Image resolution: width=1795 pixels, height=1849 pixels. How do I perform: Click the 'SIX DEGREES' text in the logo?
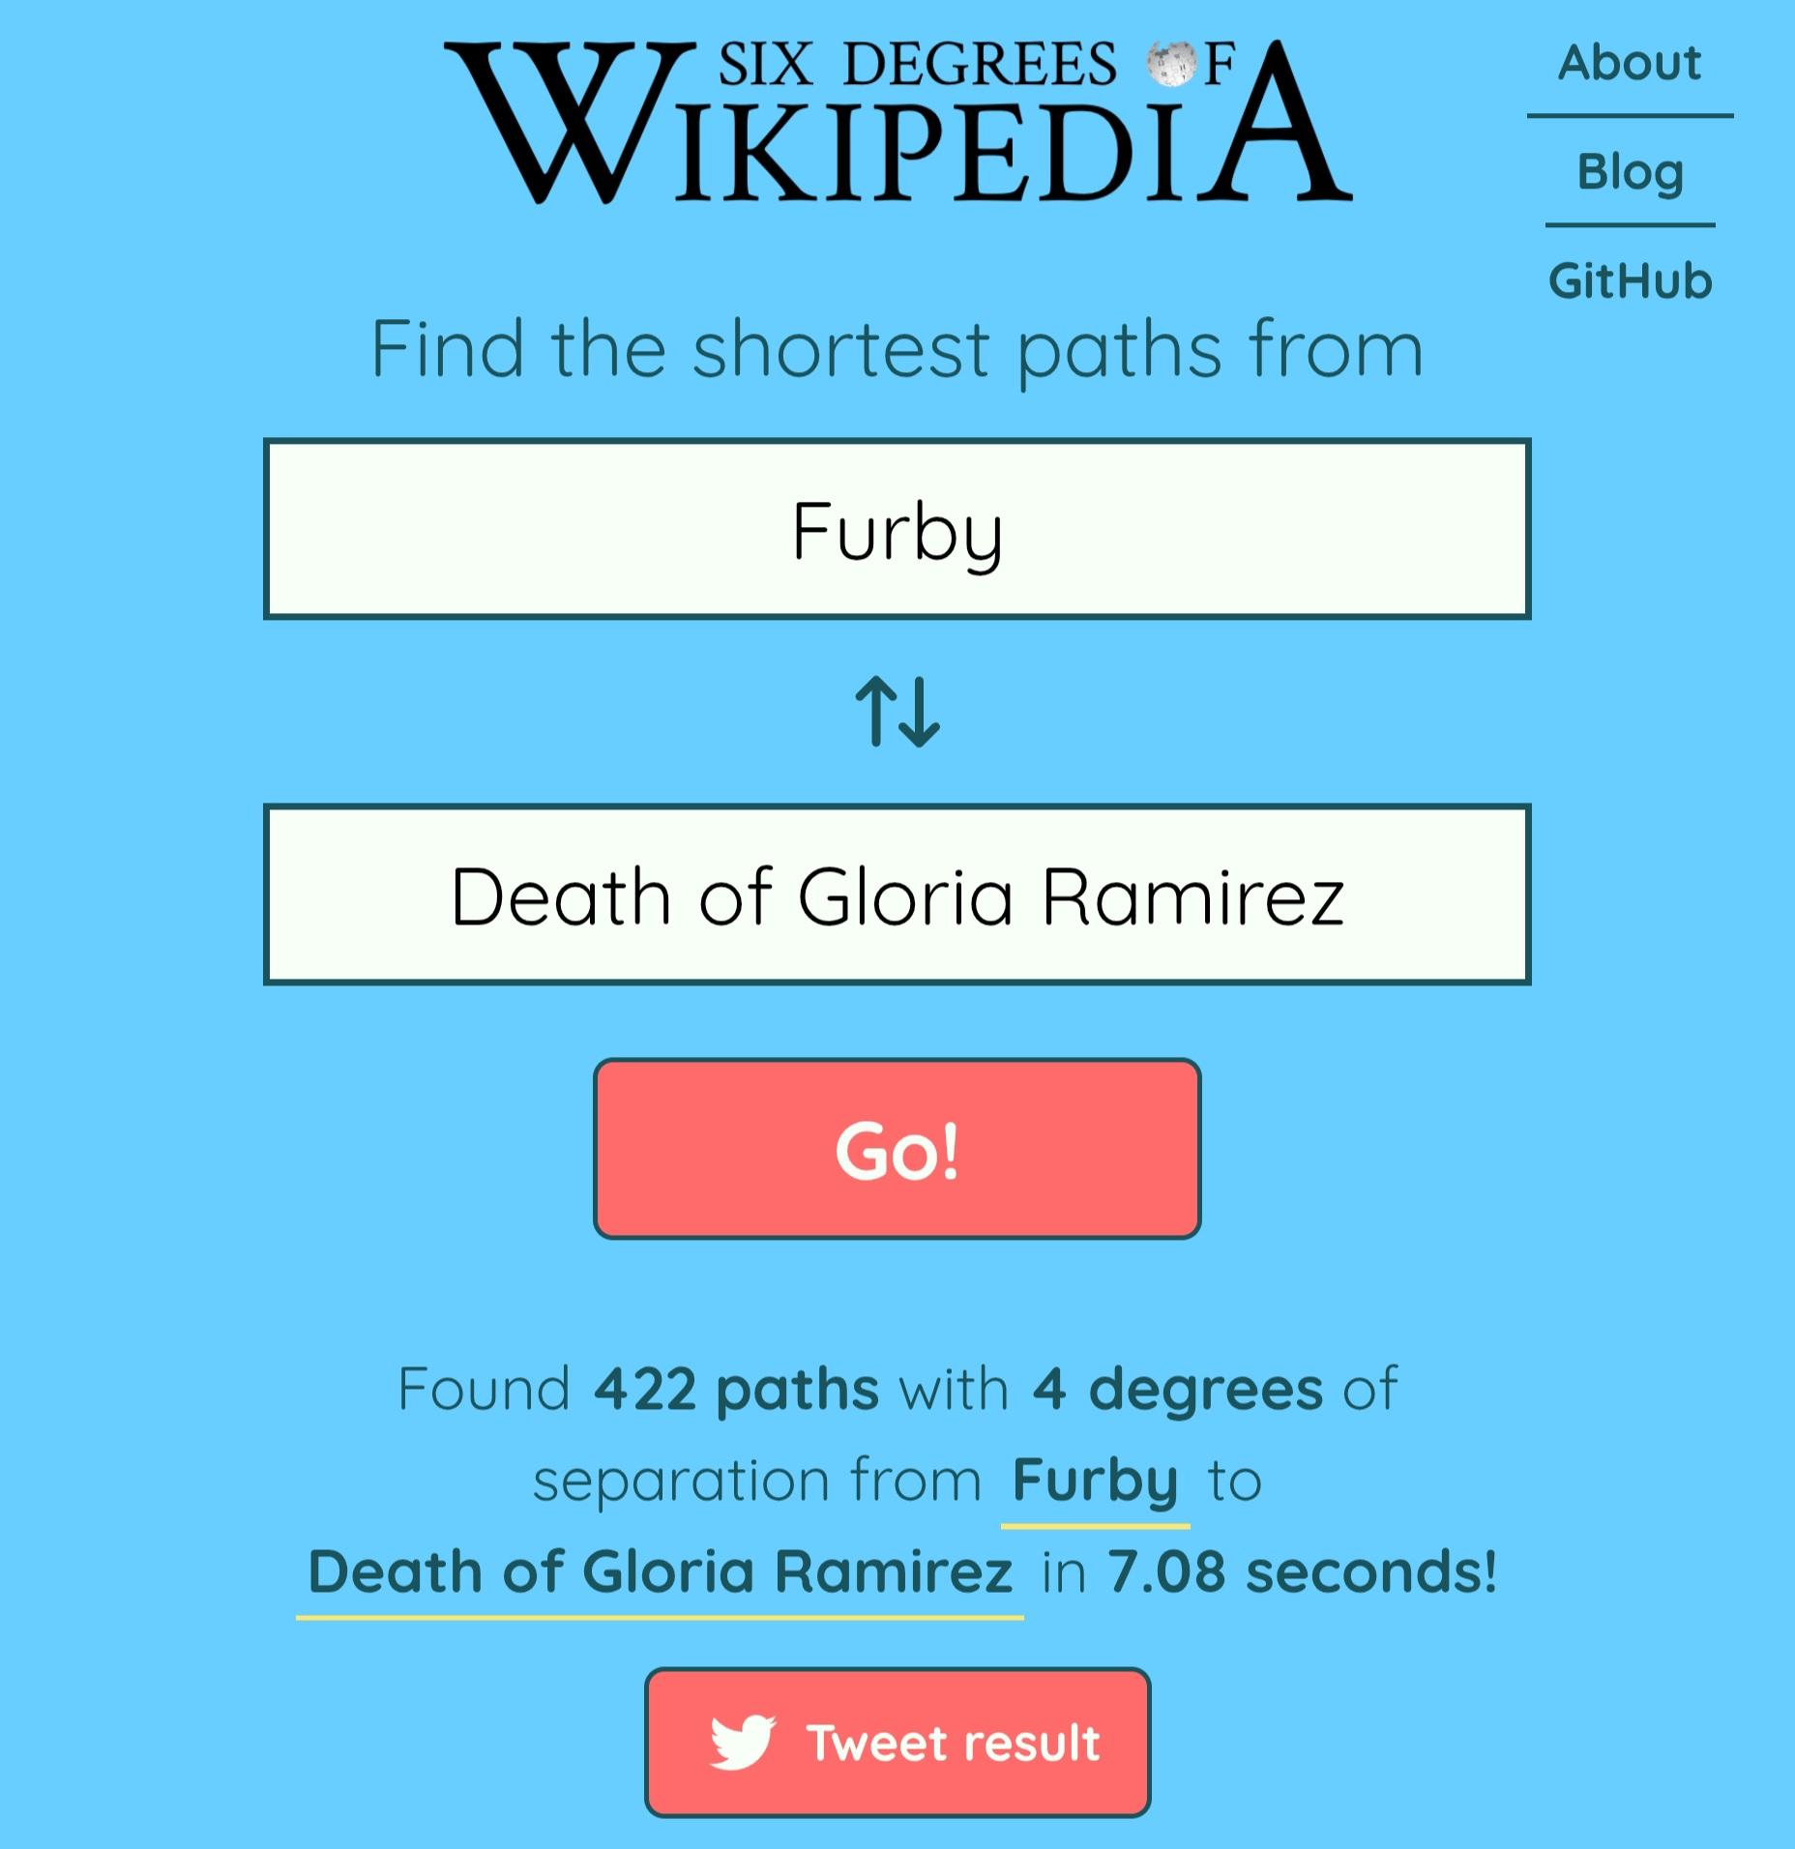coord(917,65)
